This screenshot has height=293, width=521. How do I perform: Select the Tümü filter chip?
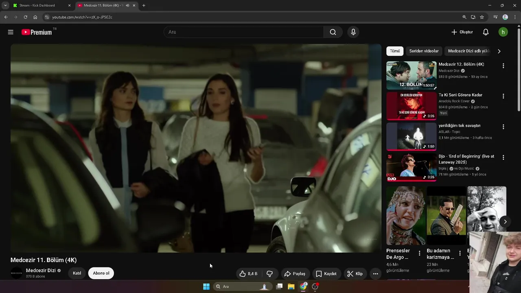tap(395, 51)
